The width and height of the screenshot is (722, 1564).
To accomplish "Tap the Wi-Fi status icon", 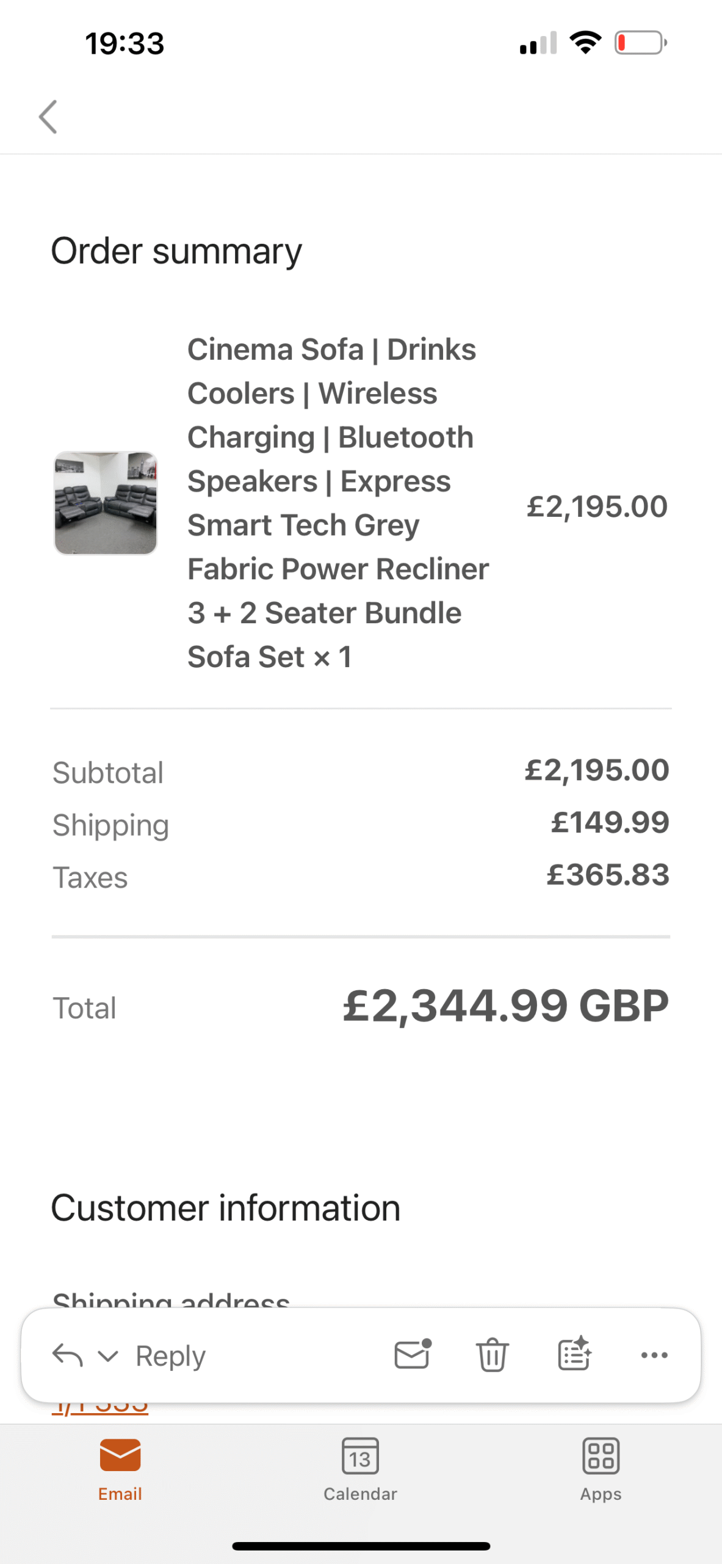I will (585, 43).
